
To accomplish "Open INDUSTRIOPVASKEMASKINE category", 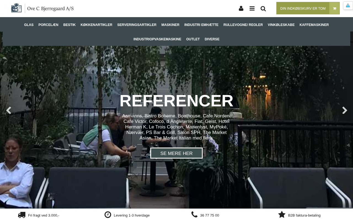I will pyautogui.click(x=157, y=39).
